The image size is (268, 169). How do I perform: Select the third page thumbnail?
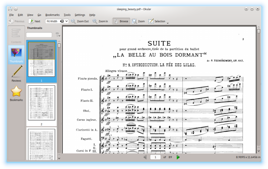tap(42, 145)
